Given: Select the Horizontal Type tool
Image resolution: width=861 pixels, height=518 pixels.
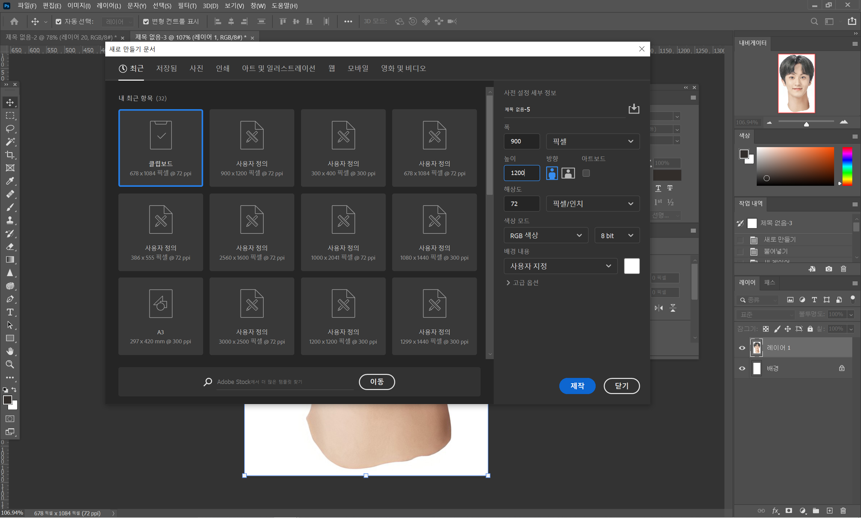Looking at the screenshot, I should tap(10, 312).
